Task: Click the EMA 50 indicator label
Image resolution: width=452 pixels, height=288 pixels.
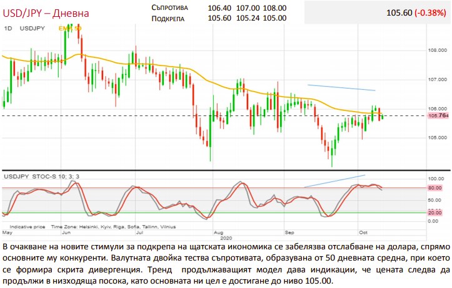Action: coord(70,28)
